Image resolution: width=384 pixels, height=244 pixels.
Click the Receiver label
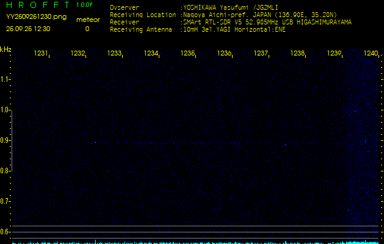pos(125,23)
